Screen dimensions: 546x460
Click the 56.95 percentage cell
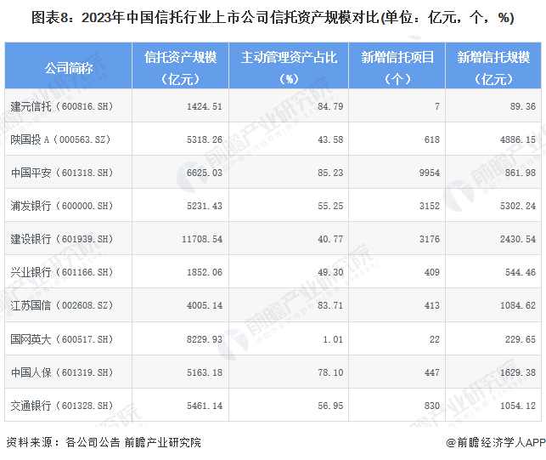click(x=330, y=406)
